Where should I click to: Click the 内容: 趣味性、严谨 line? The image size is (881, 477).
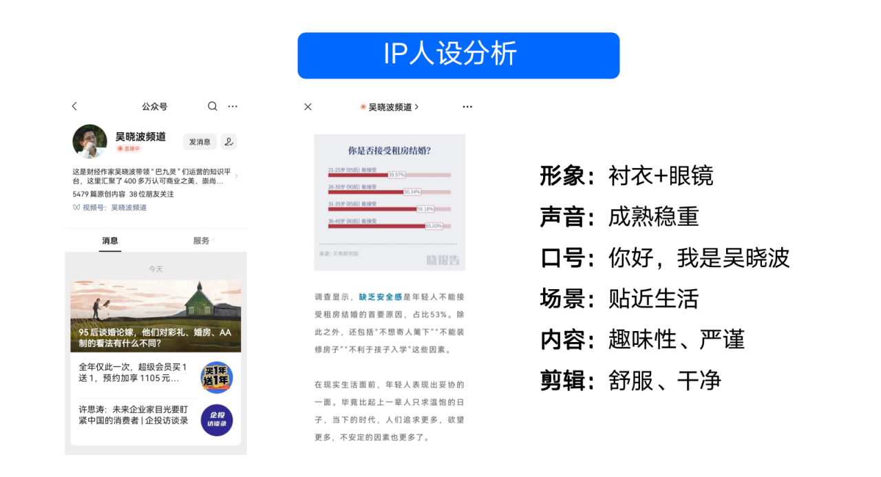click(x=642, y=339)
